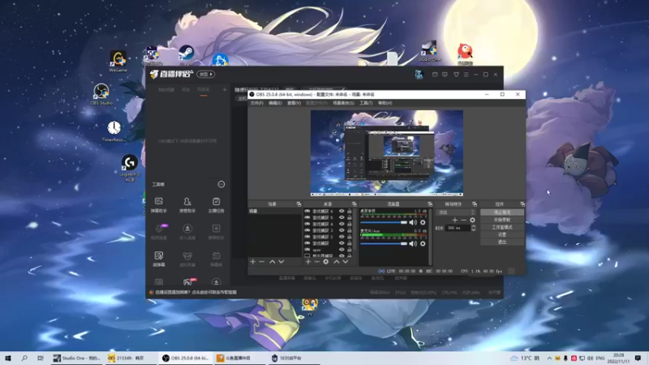Remove the selected scene with the minus icon
649x365 pixels.
[261, 261]
